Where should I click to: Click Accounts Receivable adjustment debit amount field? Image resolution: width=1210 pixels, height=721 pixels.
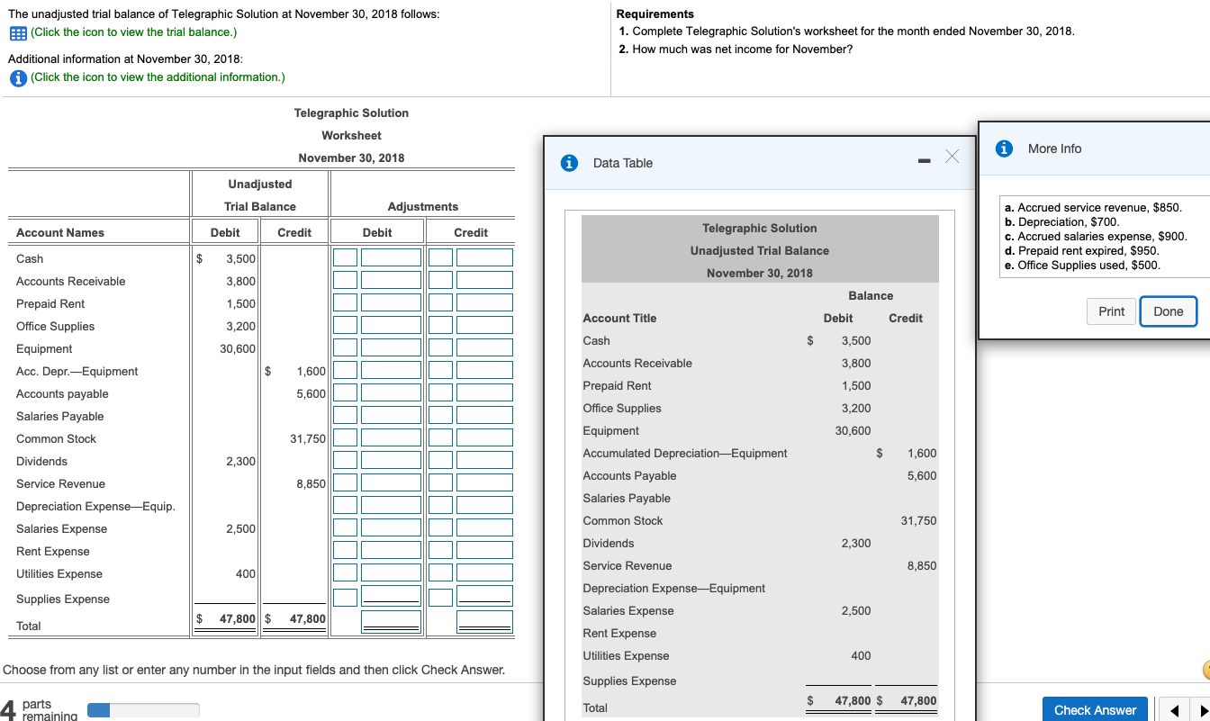pyautogui.click(x=392, y=281)
